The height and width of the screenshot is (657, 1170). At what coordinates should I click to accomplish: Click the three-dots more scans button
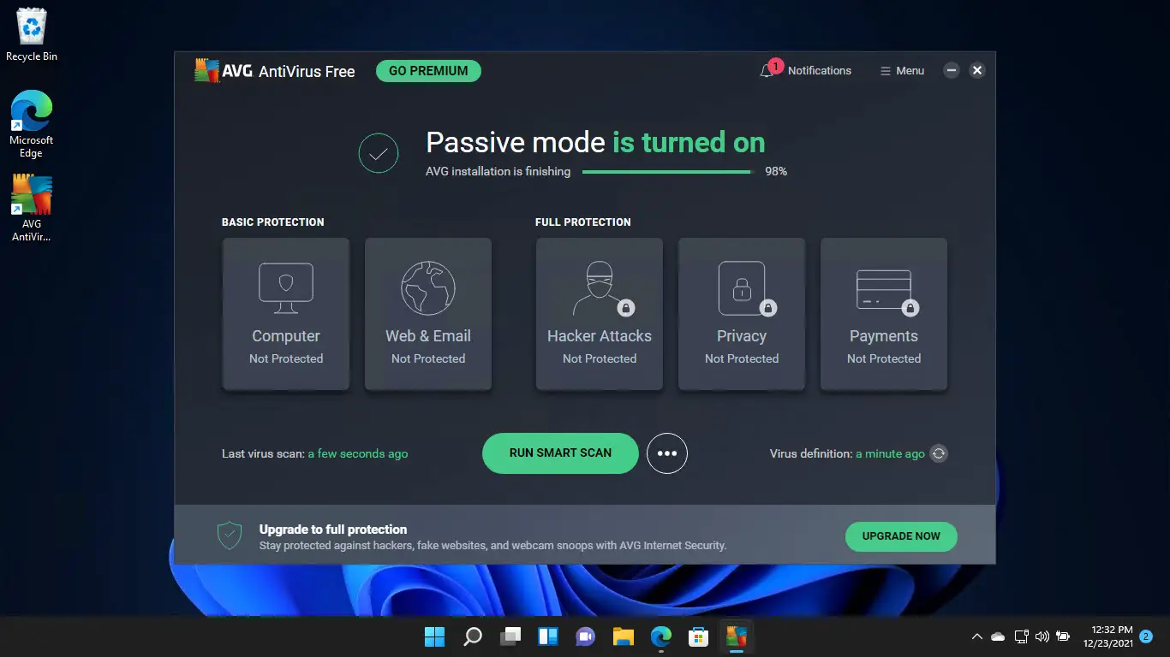[667, 453]
